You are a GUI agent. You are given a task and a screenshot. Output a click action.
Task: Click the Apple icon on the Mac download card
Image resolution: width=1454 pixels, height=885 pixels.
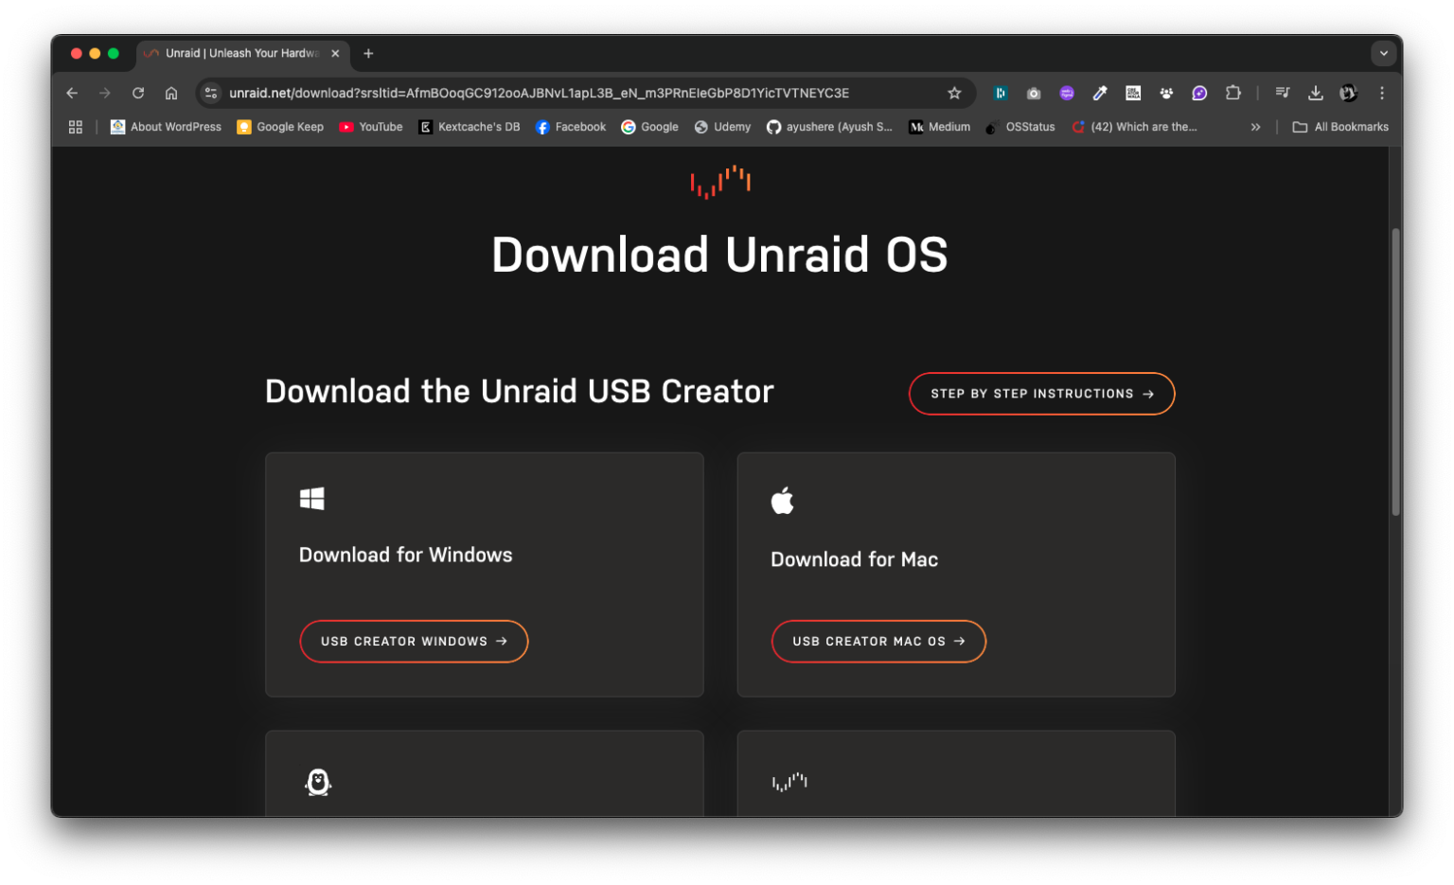pos(782,500)
